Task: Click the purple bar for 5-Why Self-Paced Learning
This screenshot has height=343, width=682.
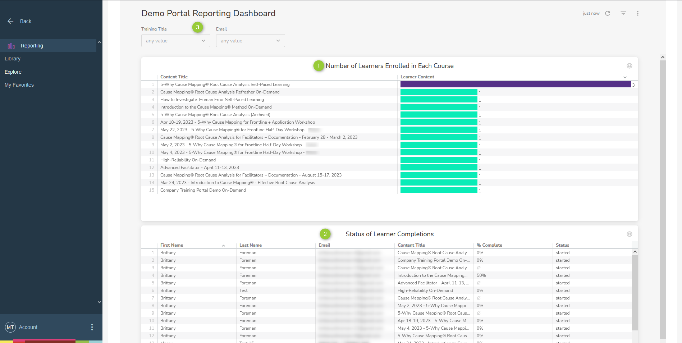Action: coord(515,84)
